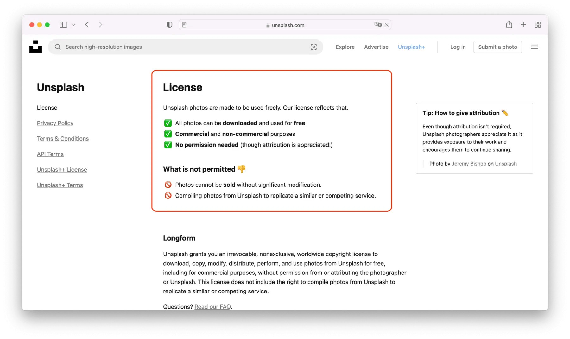This screenshot has width=570, height=339.
Task: Open the Unsplash+ nav link
Action: [x=411, y=47]
